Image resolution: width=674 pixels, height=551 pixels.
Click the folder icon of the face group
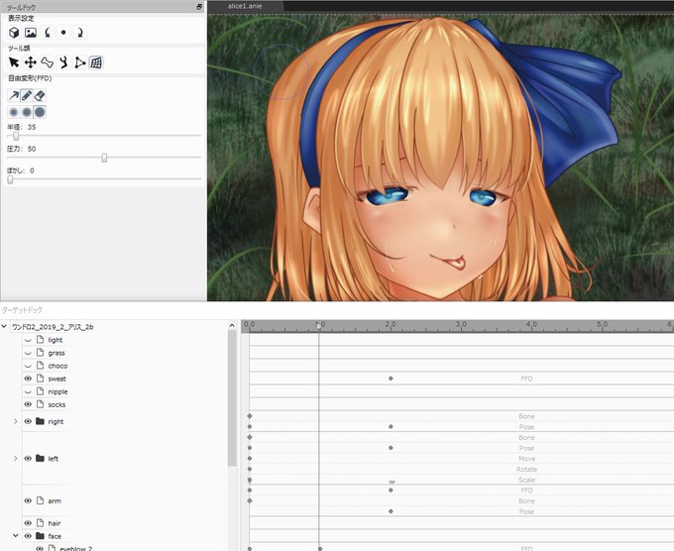click(40, 536)
